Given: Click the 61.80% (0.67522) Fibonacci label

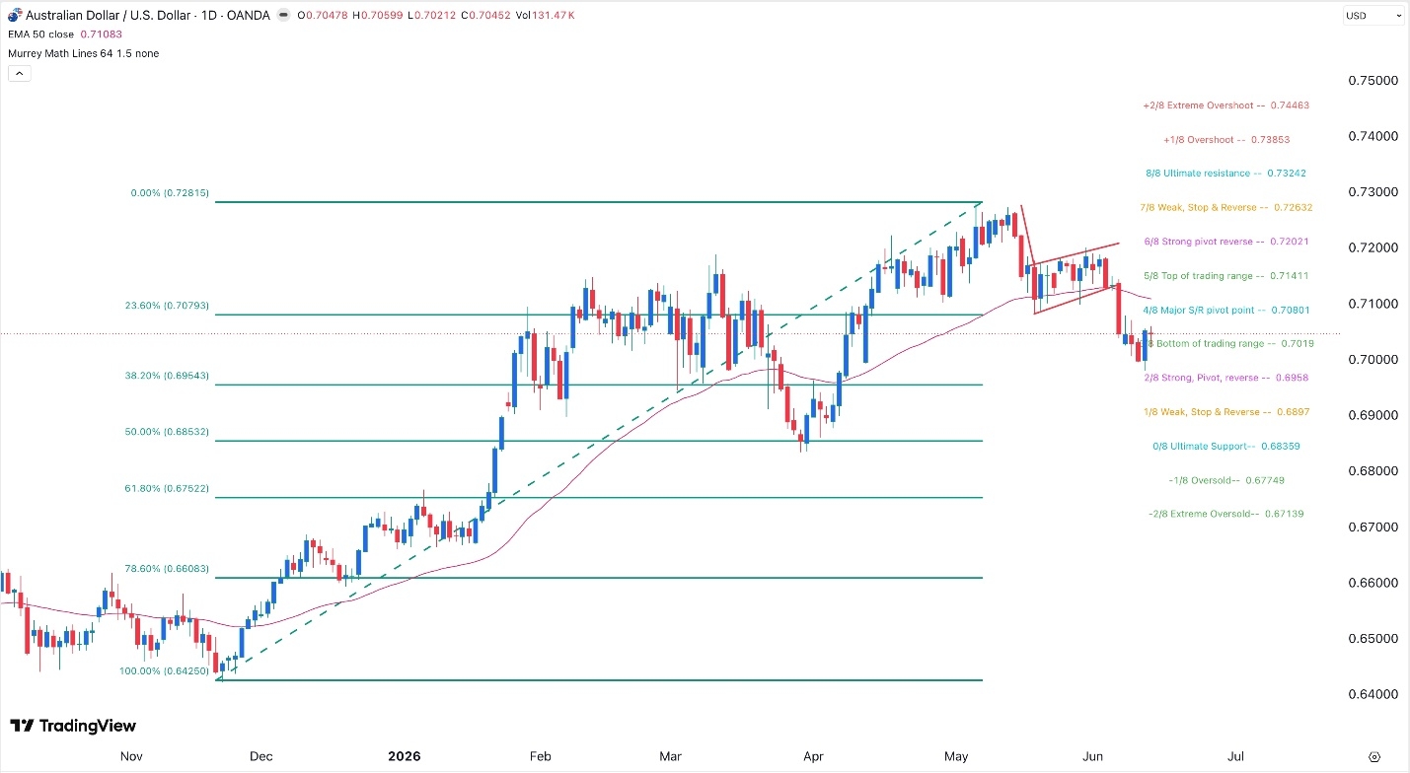Looking at the screenshot, I should (168, 489).
